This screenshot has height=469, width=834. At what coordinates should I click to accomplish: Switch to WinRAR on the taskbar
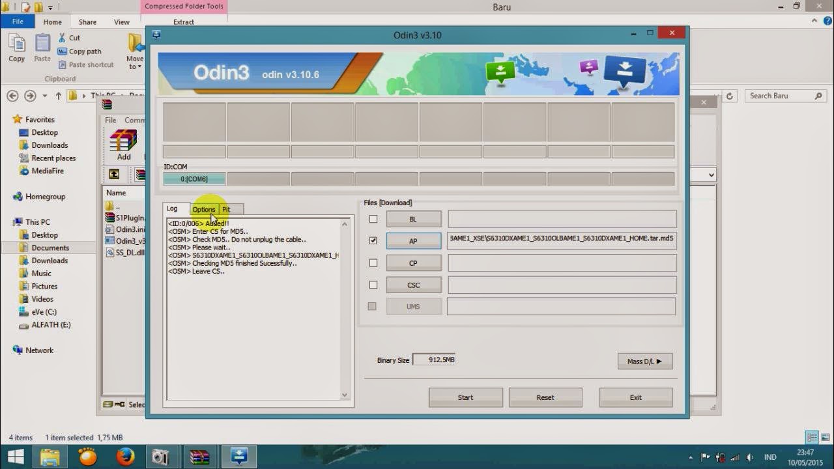199,457
